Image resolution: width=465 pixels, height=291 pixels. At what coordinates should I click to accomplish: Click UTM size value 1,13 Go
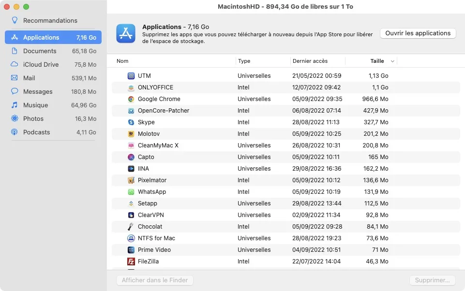(x=378, y=76)
